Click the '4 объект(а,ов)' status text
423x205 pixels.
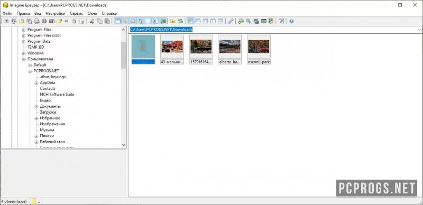coord(14,201)
